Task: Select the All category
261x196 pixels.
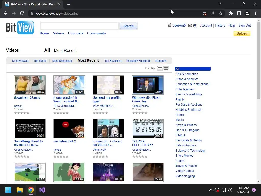Action: tap(193, 69)
